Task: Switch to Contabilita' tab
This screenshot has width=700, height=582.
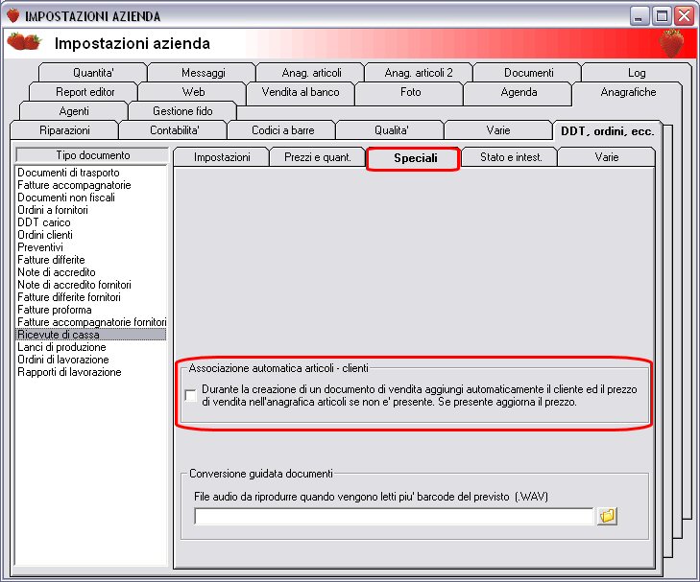Action: pos(174,130)
